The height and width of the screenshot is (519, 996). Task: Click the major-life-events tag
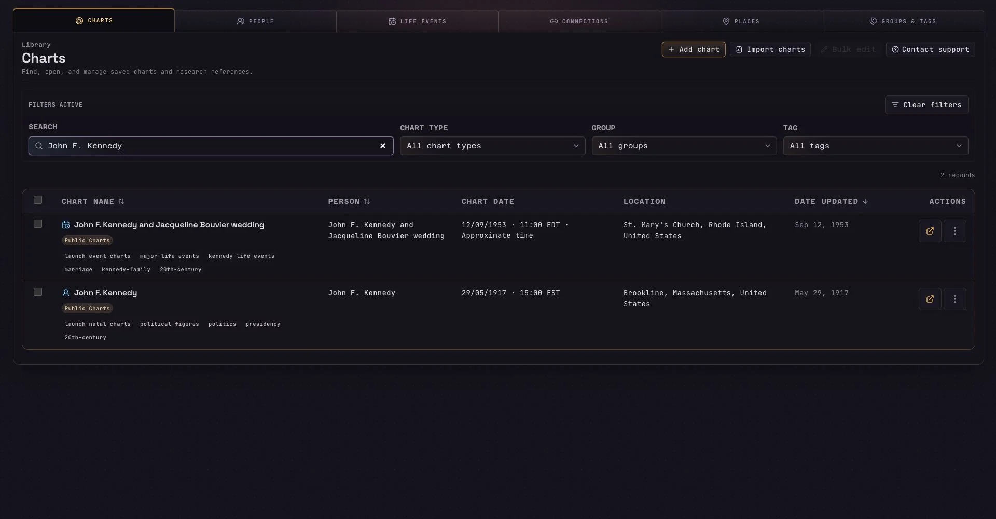pos(169,256)
